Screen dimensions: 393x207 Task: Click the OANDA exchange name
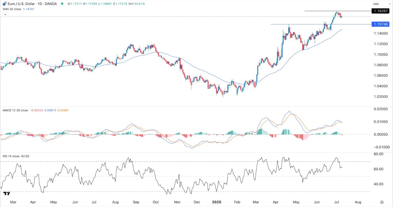point(51,4)
